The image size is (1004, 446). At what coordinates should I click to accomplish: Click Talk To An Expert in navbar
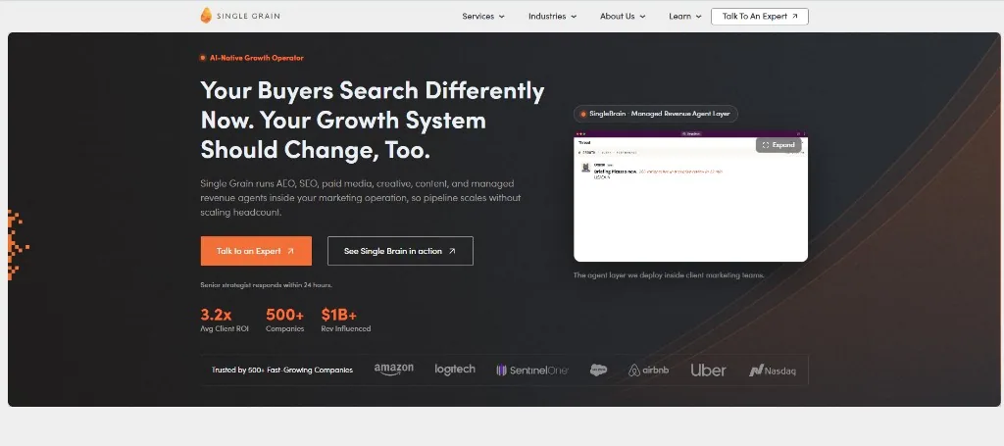760,17
